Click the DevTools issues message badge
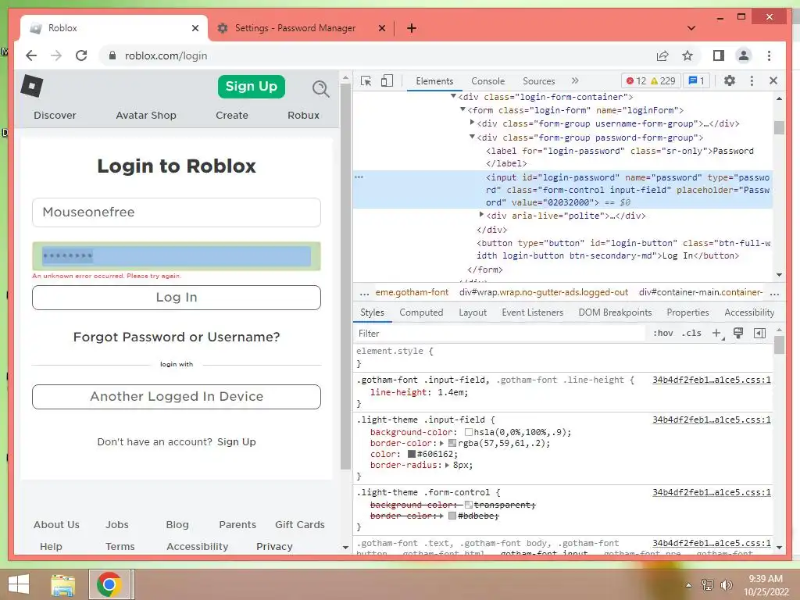The height and width of the screenshot is (600, 800). (696, 80)
